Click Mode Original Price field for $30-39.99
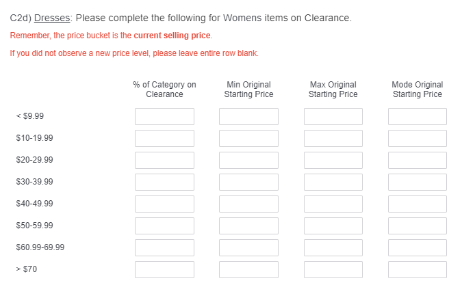This screenshot has width=475, height=285. click(417, 182)
